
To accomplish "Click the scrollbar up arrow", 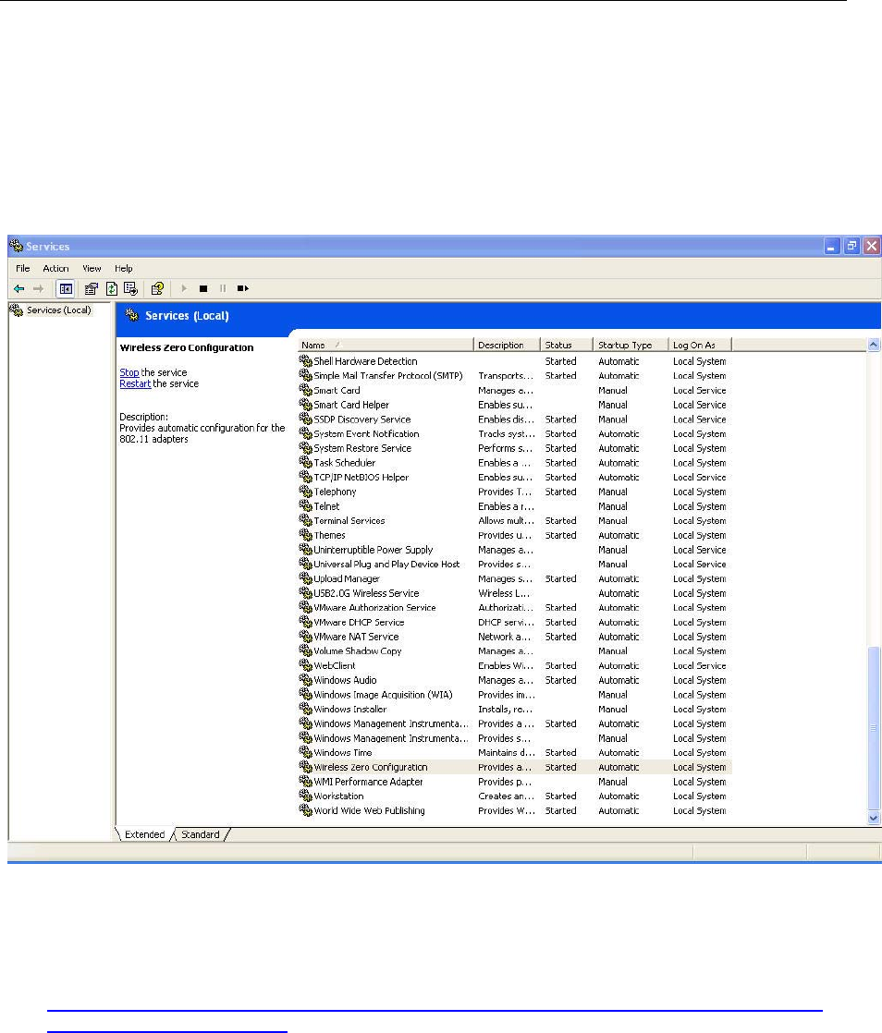I will coord(874,345).
